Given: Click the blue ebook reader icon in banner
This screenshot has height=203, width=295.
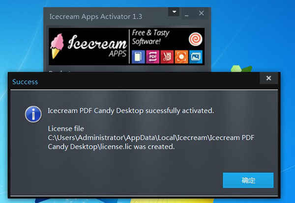Looking at the screenshot, I should [x=138, y=57].
